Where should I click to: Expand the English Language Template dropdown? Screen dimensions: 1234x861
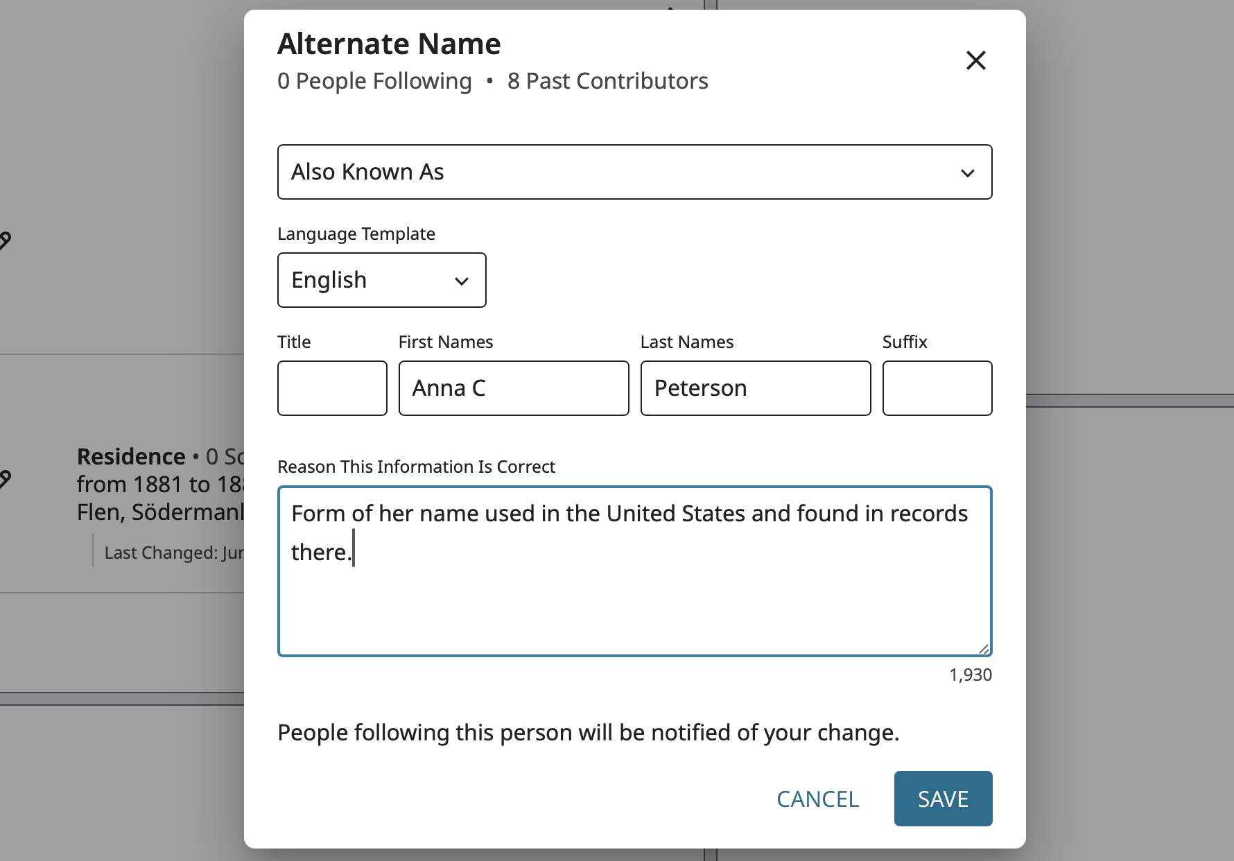pyautogui.click(x=381, y=280)
